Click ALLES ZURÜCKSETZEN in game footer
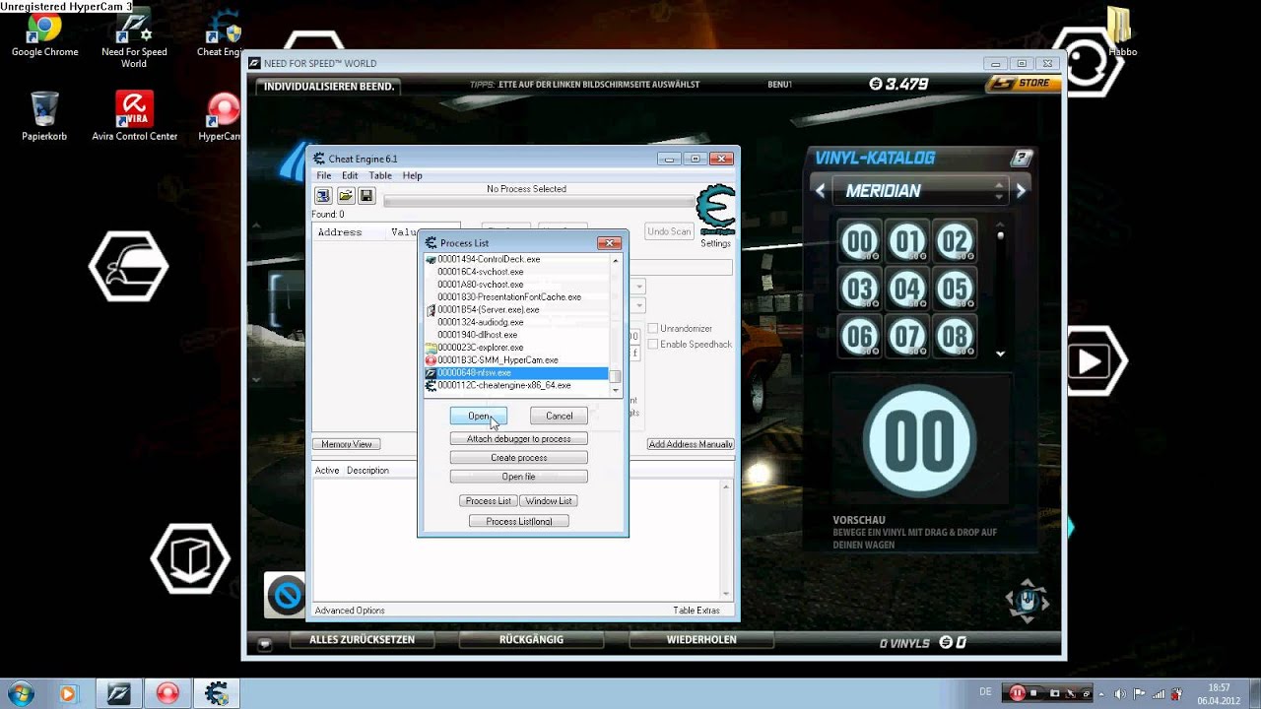The height and width of the screenshot is (709, 1261). [362, 640]
